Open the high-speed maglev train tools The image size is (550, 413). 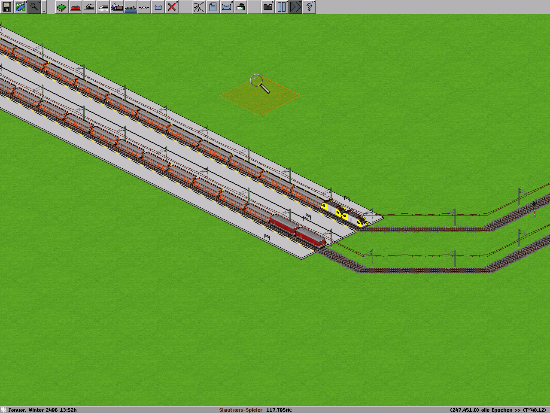(103, 7)
